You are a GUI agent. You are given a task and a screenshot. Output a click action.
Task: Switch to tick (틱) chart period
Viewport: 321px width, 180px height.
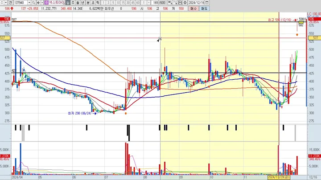[x=98, y=3]
